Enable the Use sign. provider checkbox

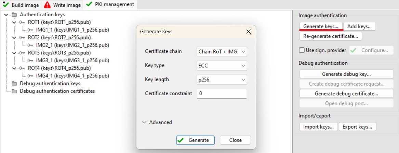(x=302, y=50)
